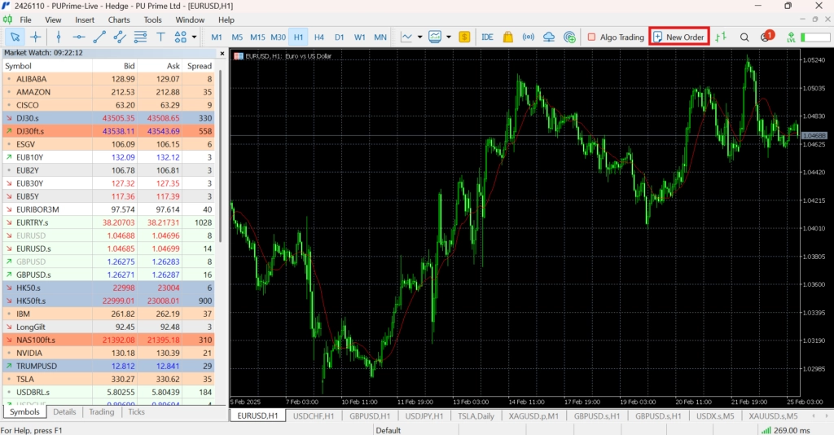Click the green bar chart icon after New Order
This screenshot has width=834, height=435.
[721, 37]
